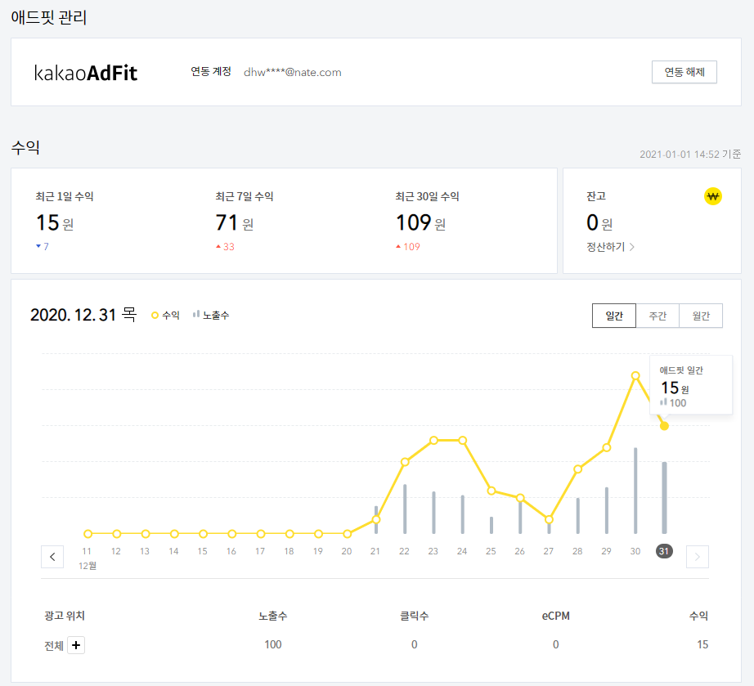Select date 28 on chart axis

(x=577, y=551)
